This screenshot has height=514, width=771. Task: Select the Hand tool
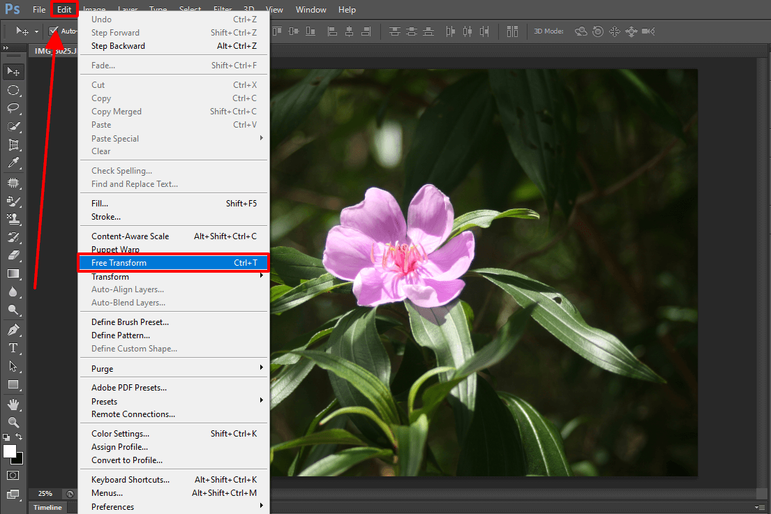coord(13,405)
